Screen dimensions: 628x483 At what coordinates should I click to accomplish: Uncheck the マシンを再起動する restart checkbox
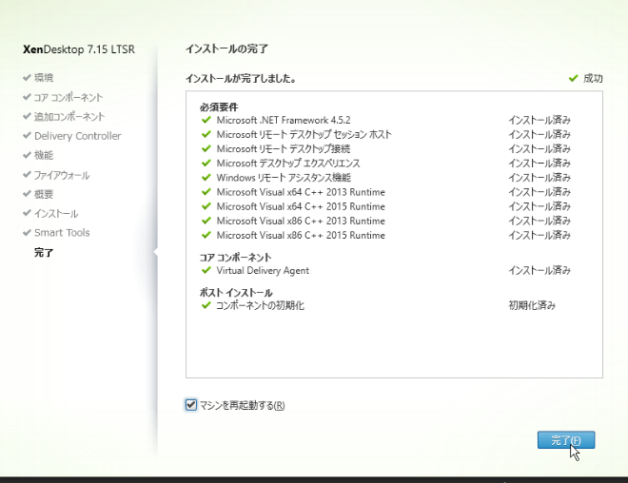[x=191, y=405]
